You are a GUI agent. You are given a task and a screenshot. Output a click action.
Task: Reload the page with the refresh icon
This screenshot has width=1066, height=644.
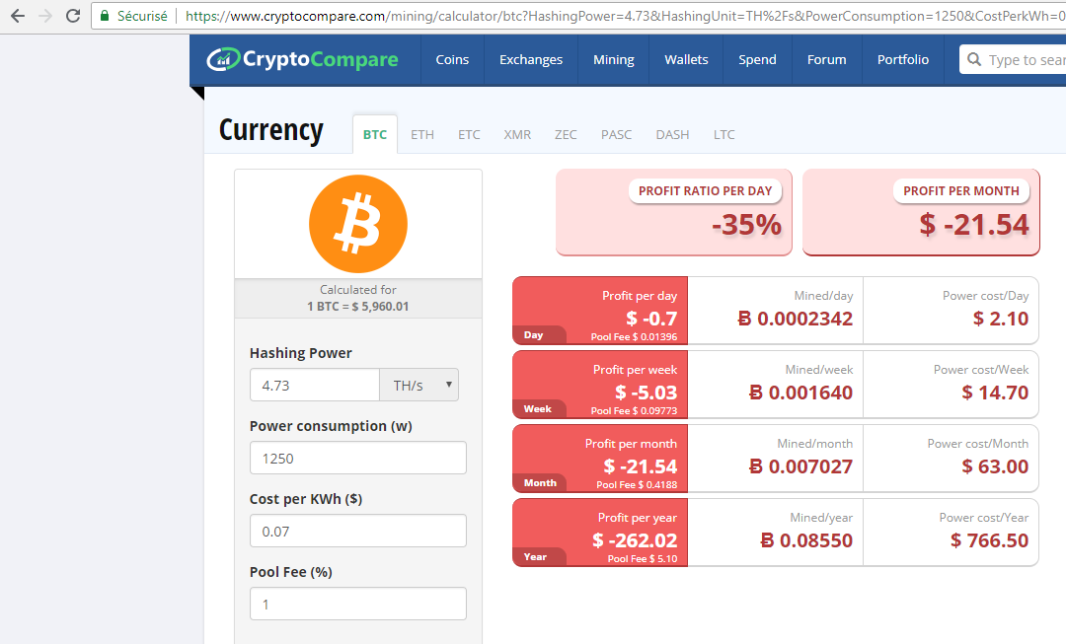coord(73,16)
